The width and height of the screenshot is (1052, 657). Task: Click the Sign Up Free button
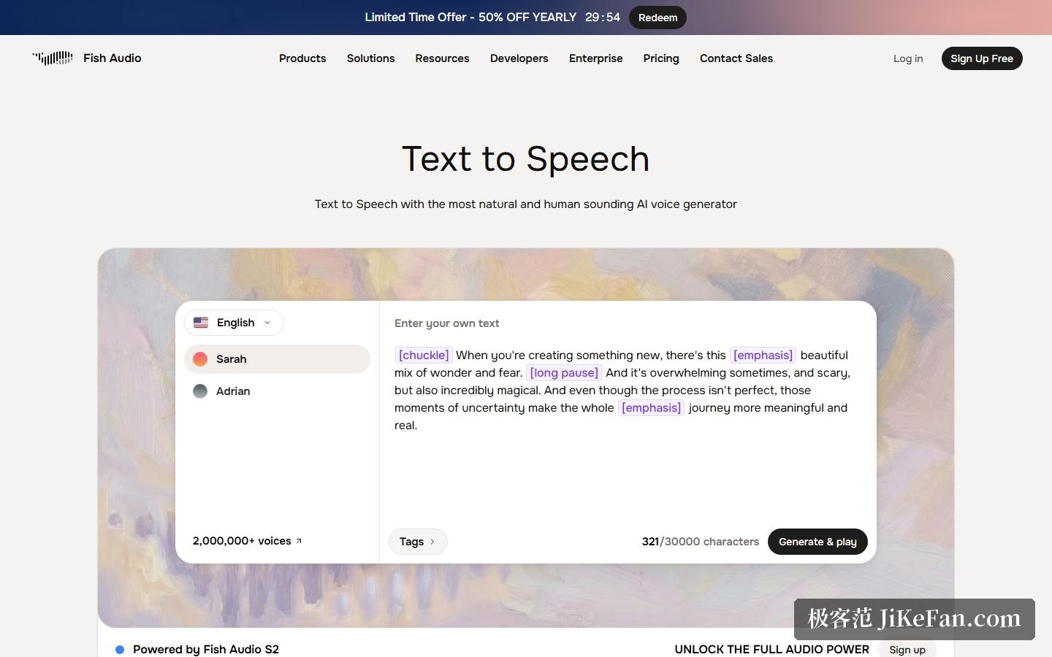982,58
